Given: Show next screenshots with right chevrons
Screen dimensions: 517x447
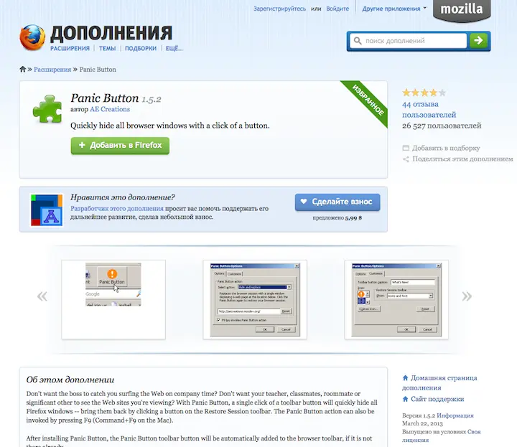Looking at the screenshot, I should point(467,296).
